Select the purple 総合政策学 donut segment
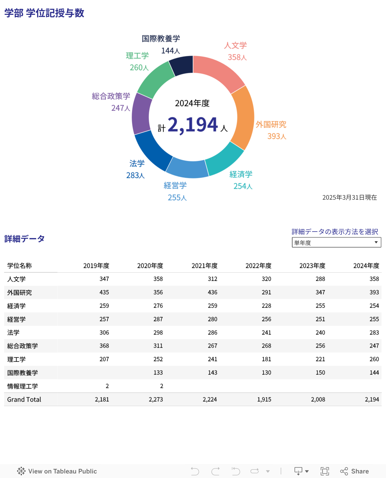This screenshot has height=478, width=386. (x=141, y=114)
